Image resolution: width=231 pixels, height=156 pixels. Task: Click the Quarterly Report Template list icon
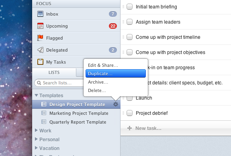pos(44,122)
